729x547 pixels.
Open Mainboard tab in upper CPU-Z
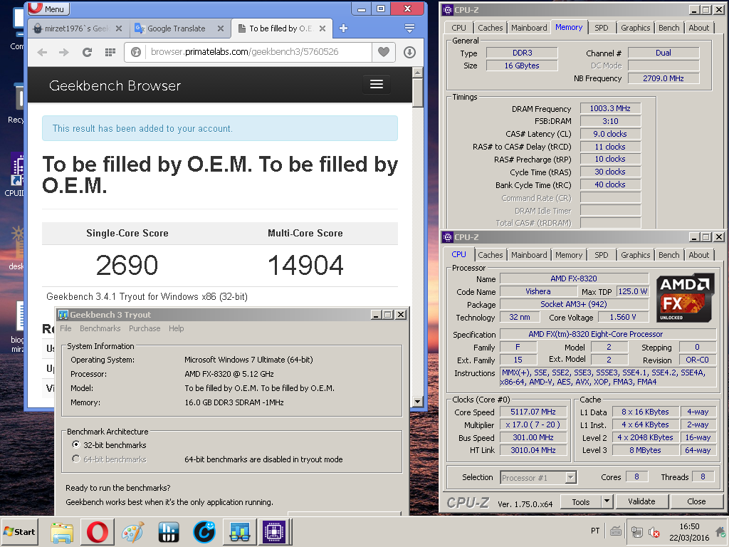[x=529, y=28]
